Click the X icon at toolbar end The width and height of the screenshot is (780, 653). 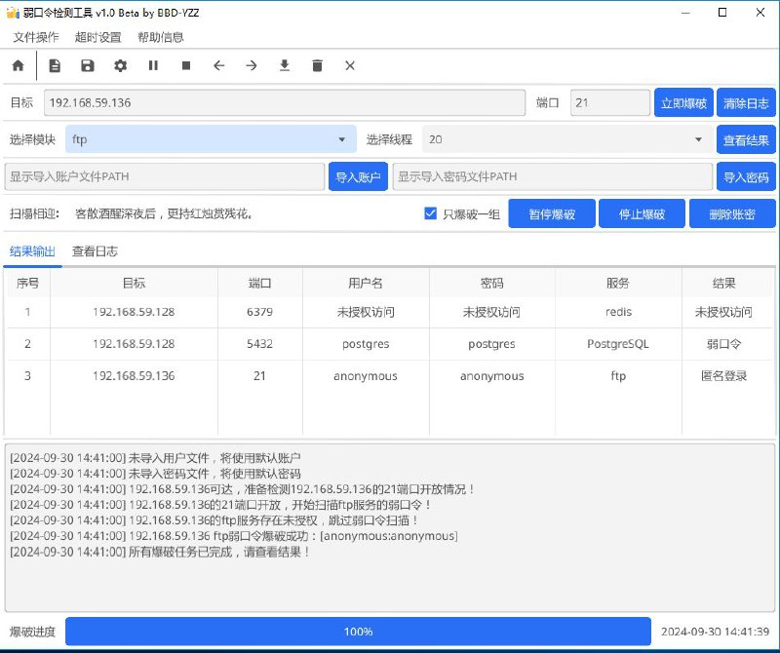pos(350,65)
